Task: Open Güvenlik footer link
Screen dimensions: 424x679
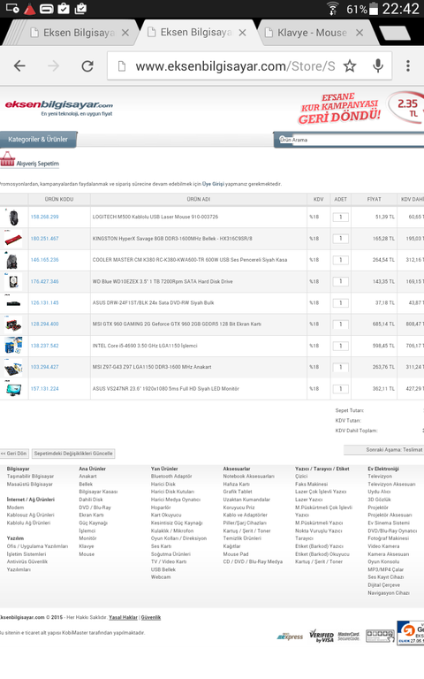Action: coord(151,617)
